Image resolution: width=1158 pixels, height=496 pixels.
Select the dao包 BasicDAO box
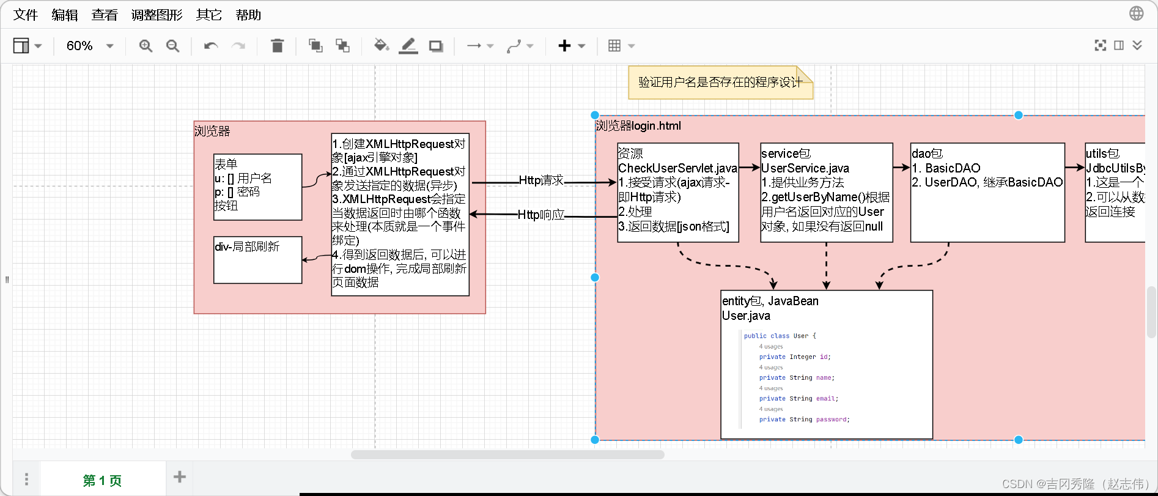click(987, 193)
